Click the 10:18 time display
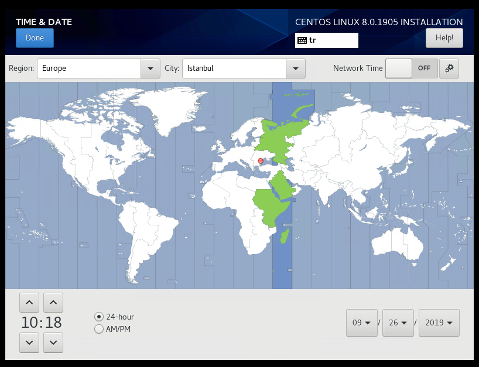 [x=41, y=323]
